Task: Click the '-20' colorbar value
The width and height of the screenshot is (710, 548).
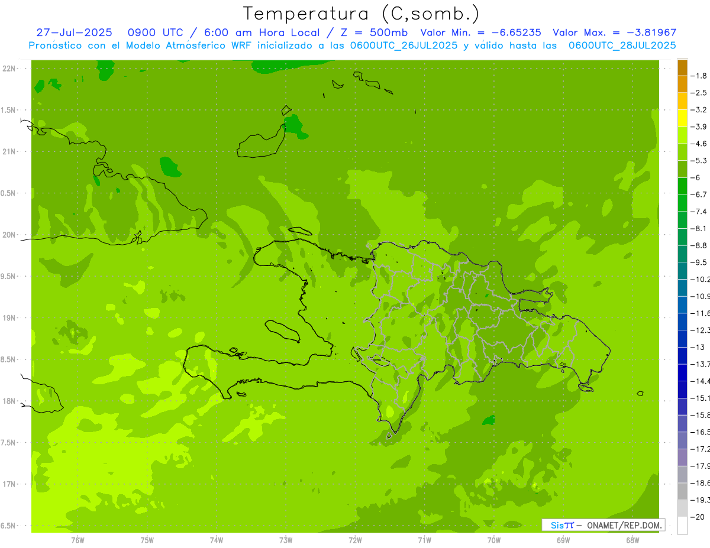Action: 697,517
